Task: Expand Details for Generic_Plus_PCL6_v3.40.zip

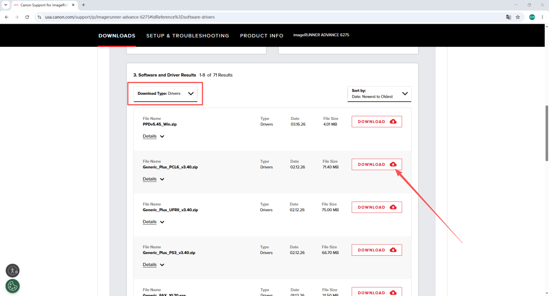Action: pos(153,179)
